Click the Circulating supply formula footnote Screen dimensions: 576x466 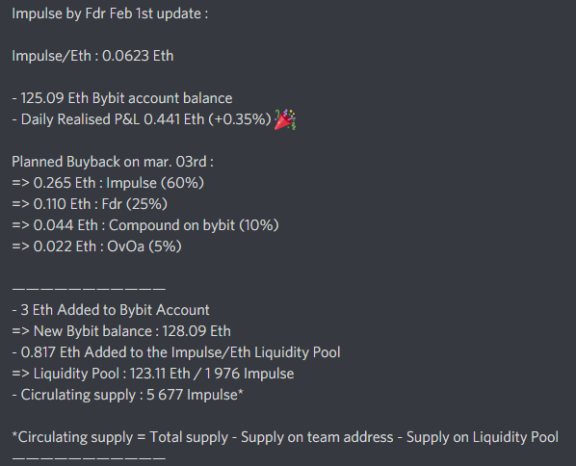coord(285,437)
